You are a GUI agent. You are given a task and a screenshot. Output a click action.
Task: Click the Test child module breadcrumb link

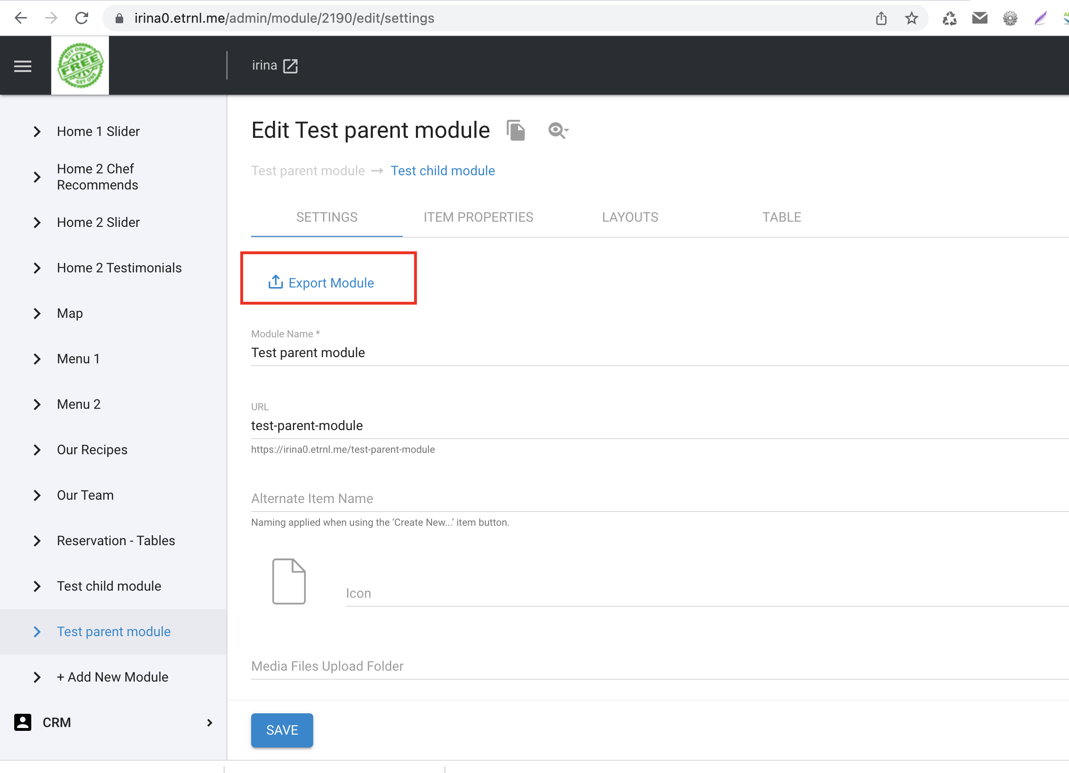pyautogui.click(x=443, y=171)
